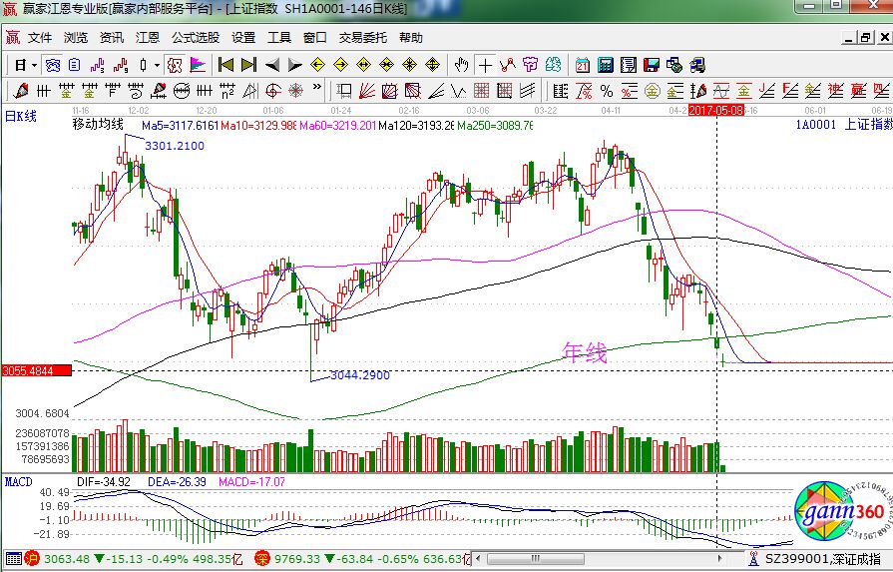Jump to first bar with skip-left arrow
893x572 pixels.
225,65
